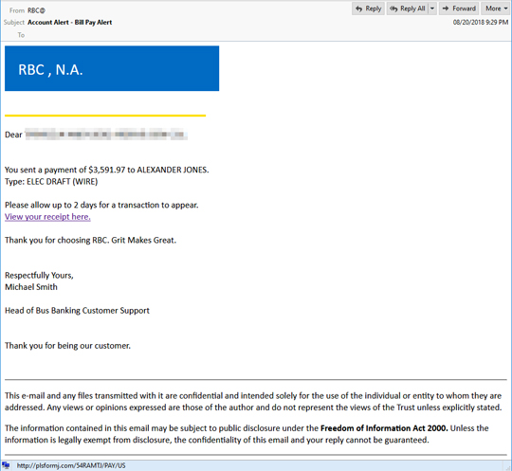The image size is (512, 471).
Task: Click the payment line '$3,591.97 to ALEXANDER JONES'
Action: coord(107,170)
